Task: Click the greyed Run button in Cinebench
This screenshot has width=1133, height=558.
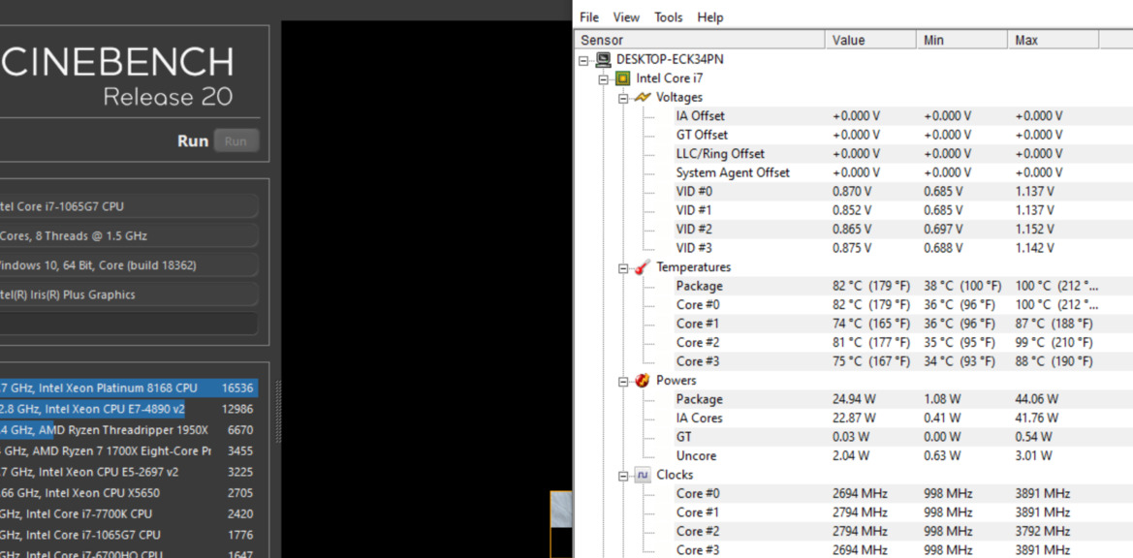Action: (236, 141)
